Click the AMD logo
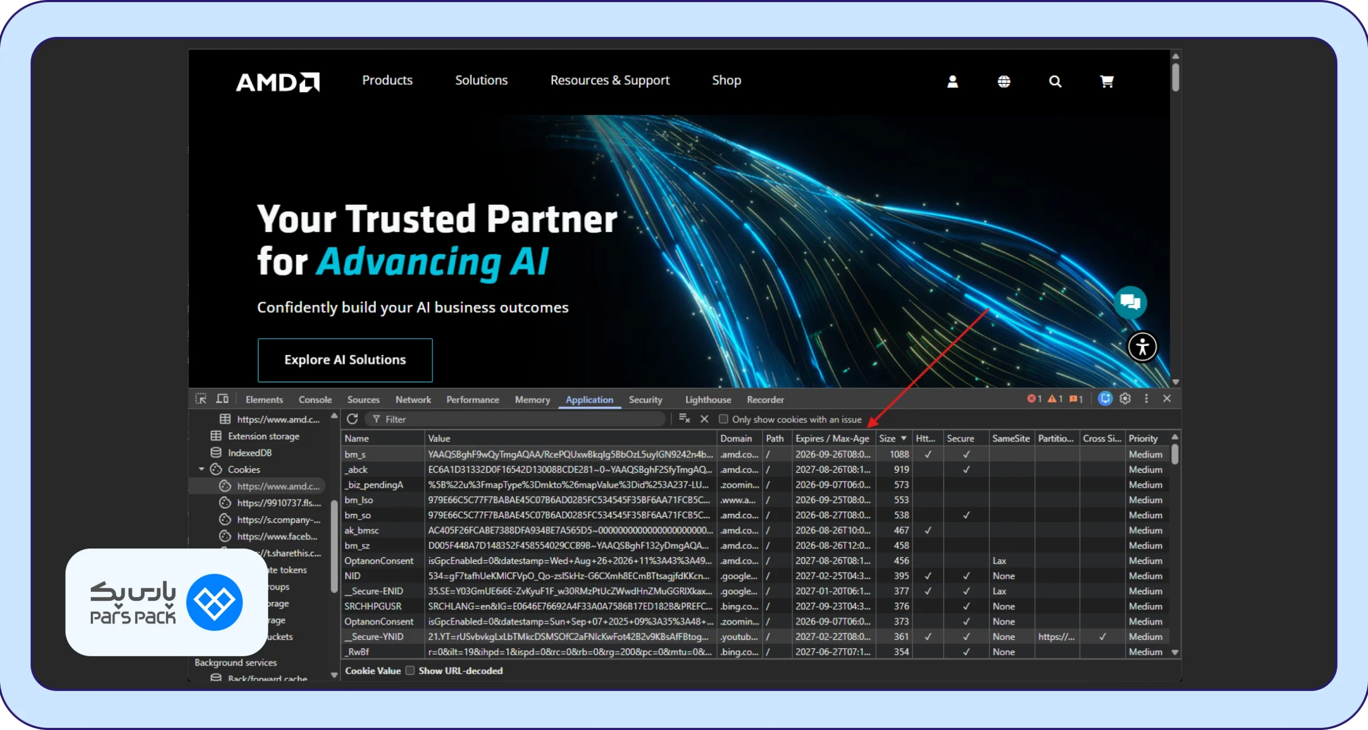1368x730 pixels. pyautogui.click(x=278, y=82)
